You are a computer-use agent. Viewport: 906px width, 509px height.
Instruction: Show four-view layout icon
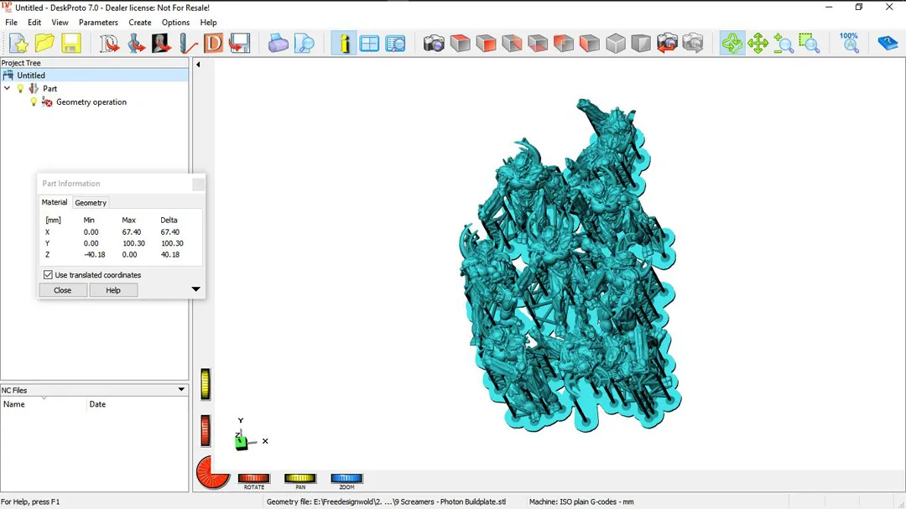pos(369,44)
